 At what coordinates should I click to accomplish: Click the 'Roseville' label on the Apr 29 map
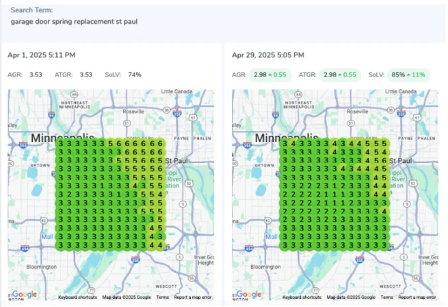(x=357, y=111)
